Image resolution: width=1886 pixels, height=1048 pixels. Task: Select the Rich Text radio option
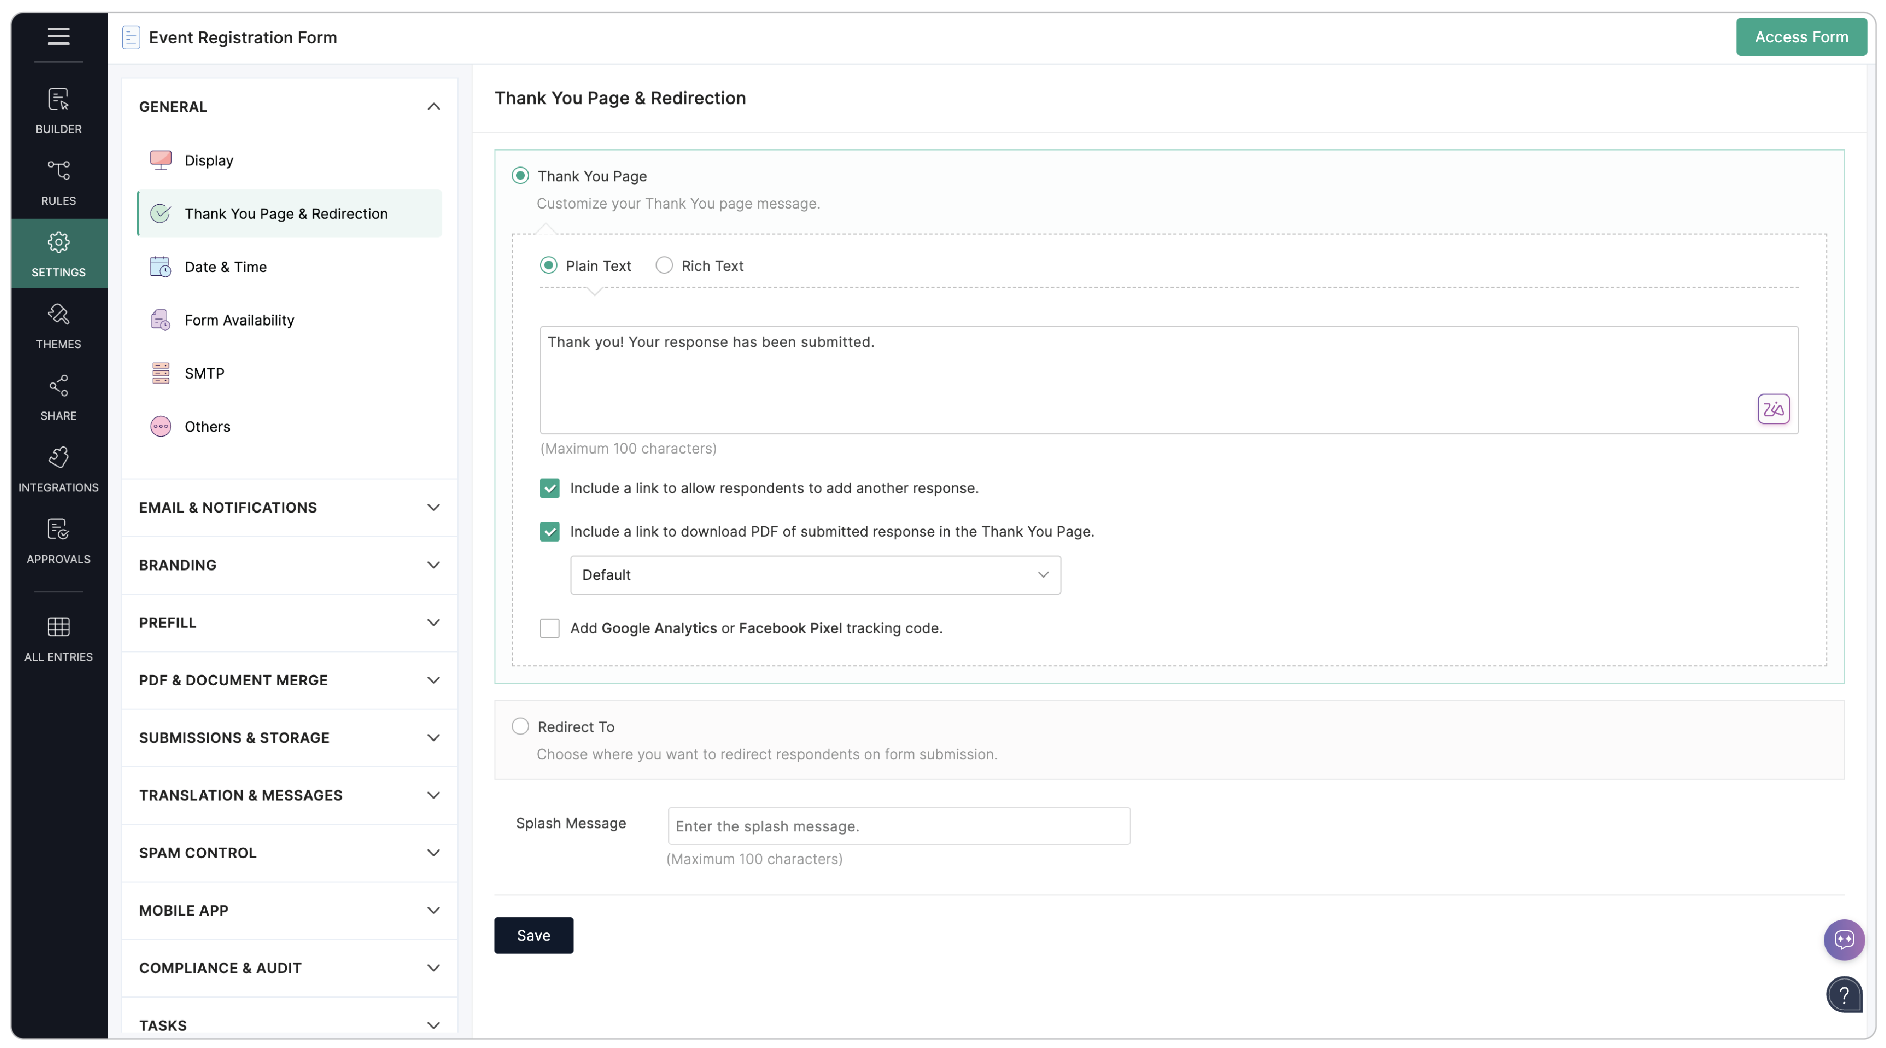664,266
